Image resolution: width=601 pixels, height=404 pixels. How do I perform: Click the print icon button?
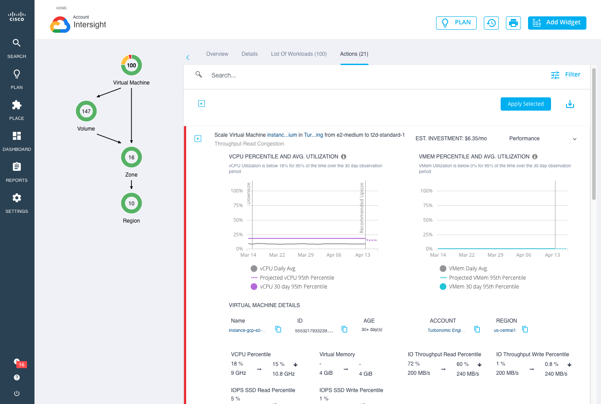[x=513, y=23]
